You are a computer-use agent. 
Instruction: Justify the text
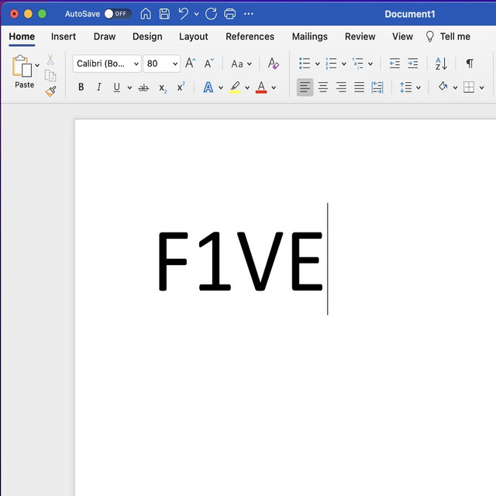point(359,88)
